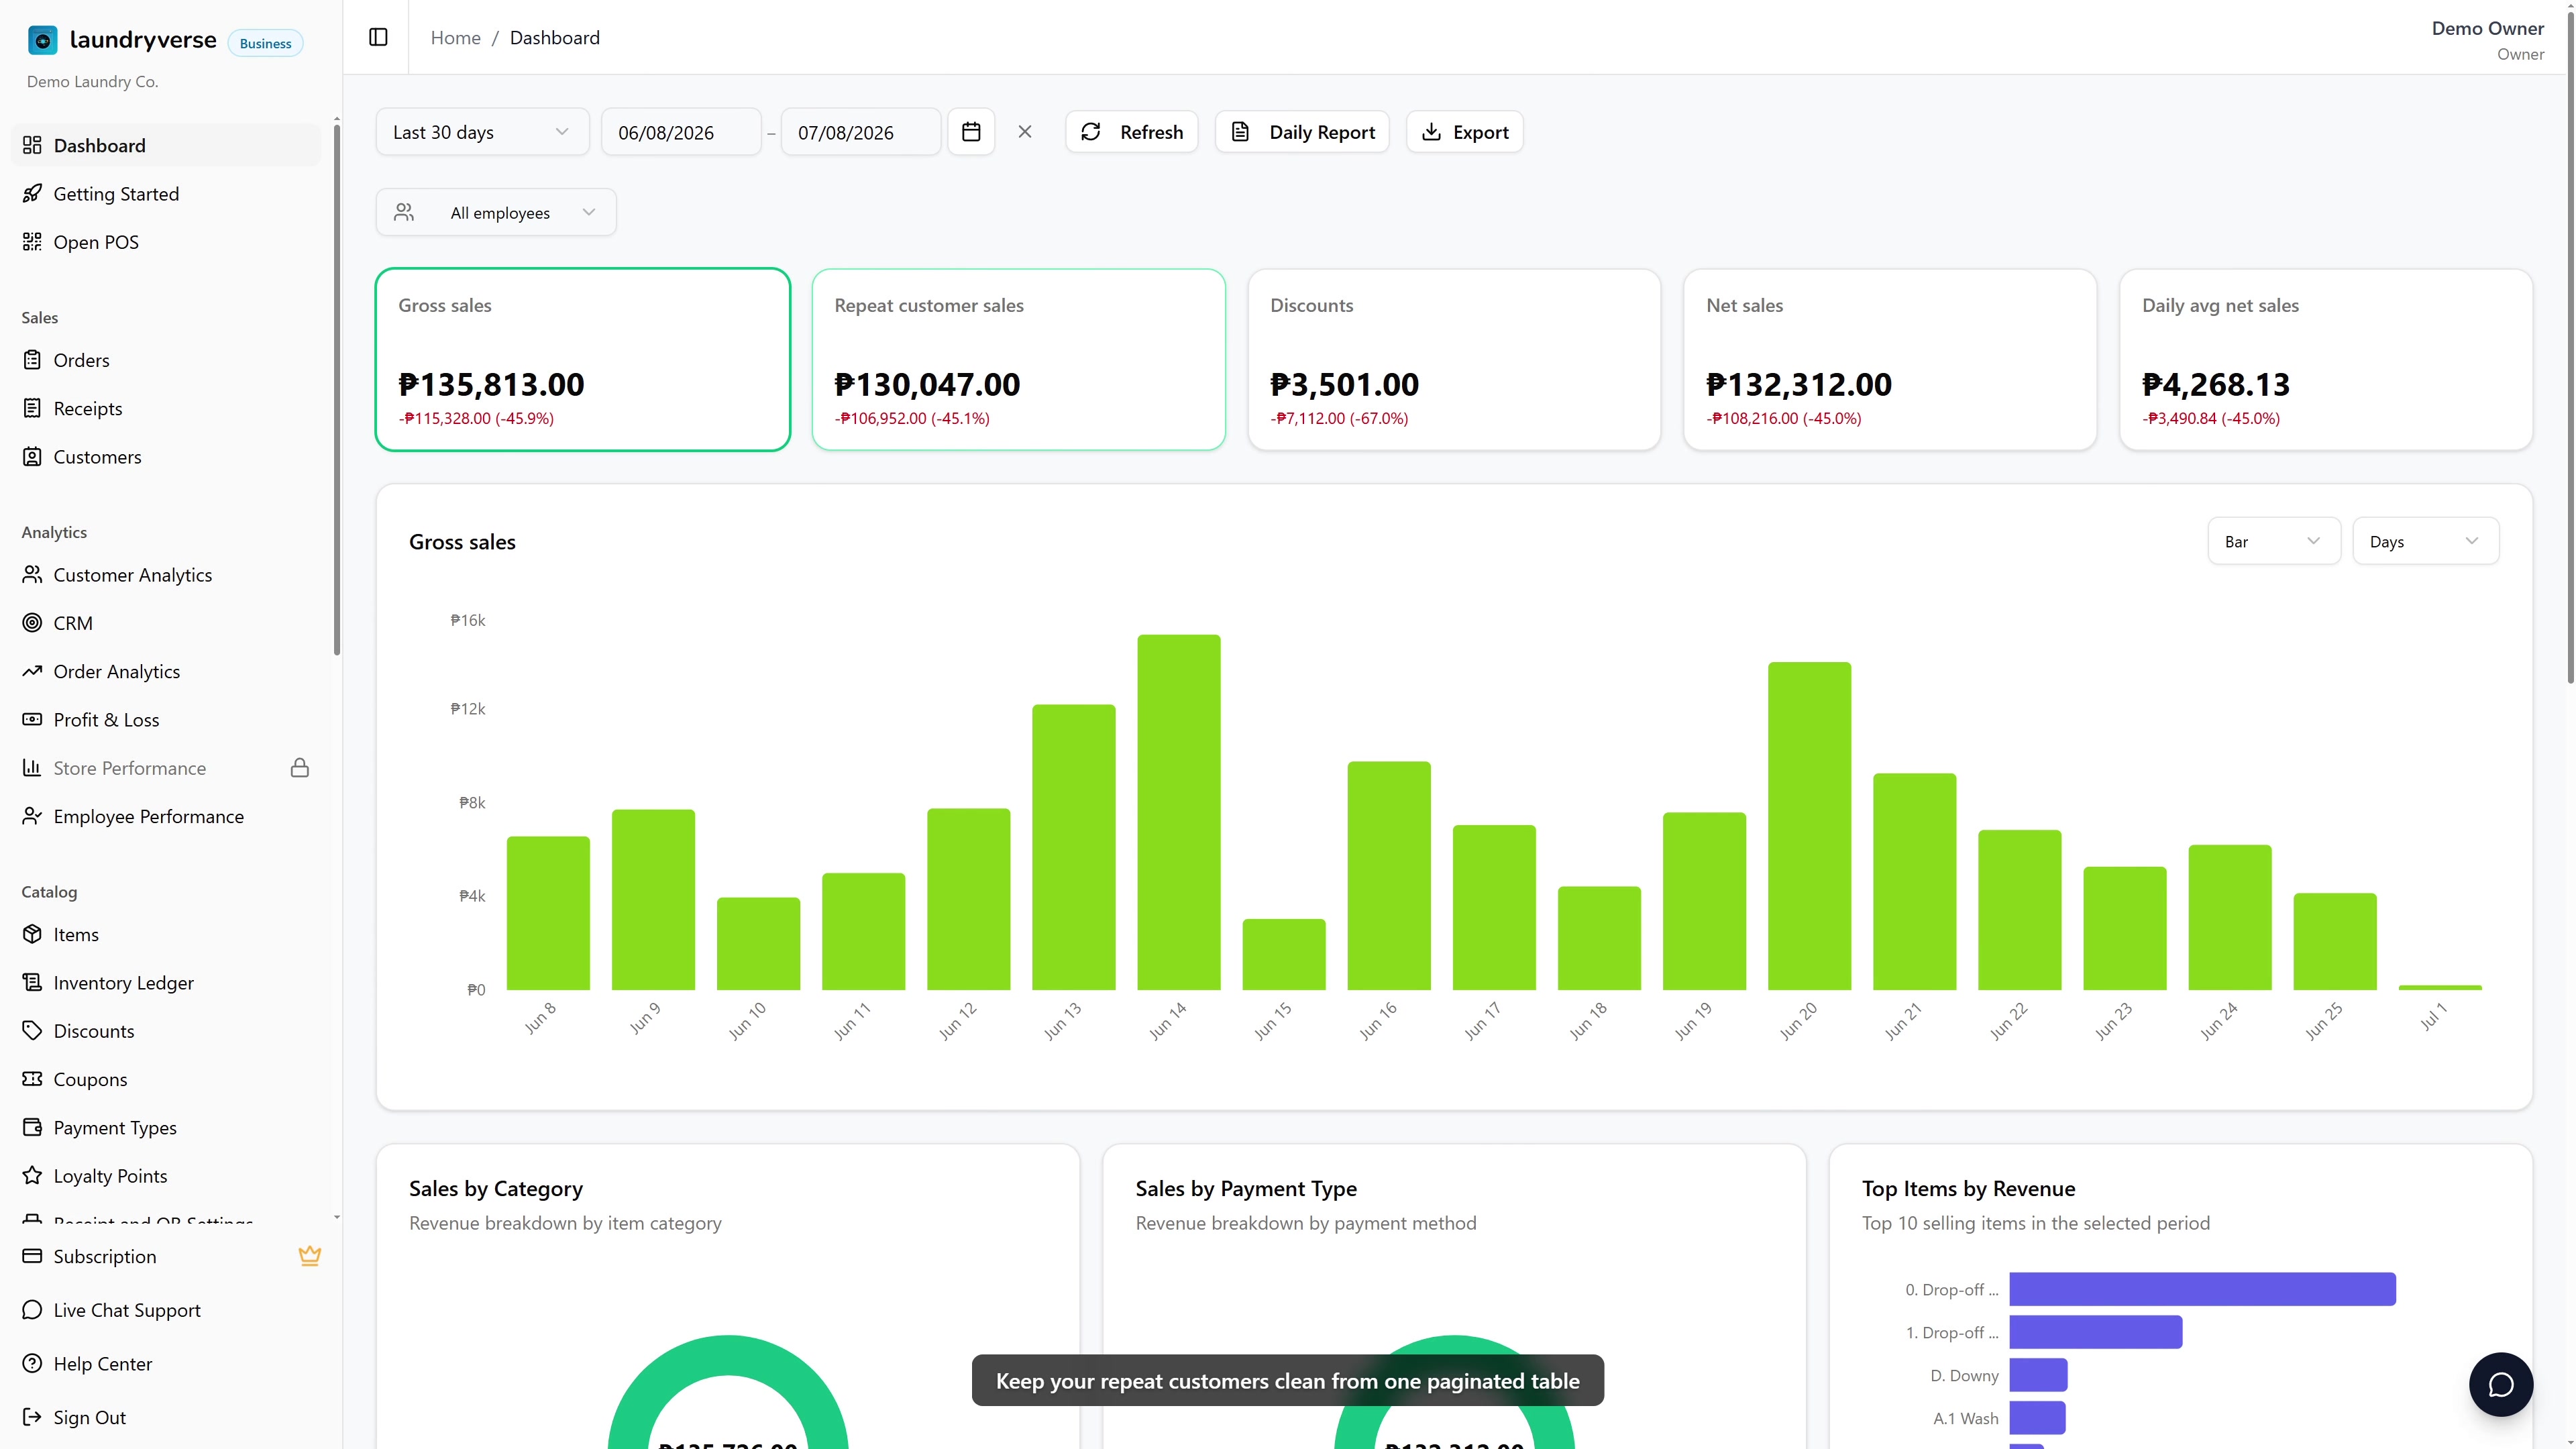Viewport: 2576px width, 1449px height.
Task: Click the Jun 20 green bar
Action: point(1809,826)
